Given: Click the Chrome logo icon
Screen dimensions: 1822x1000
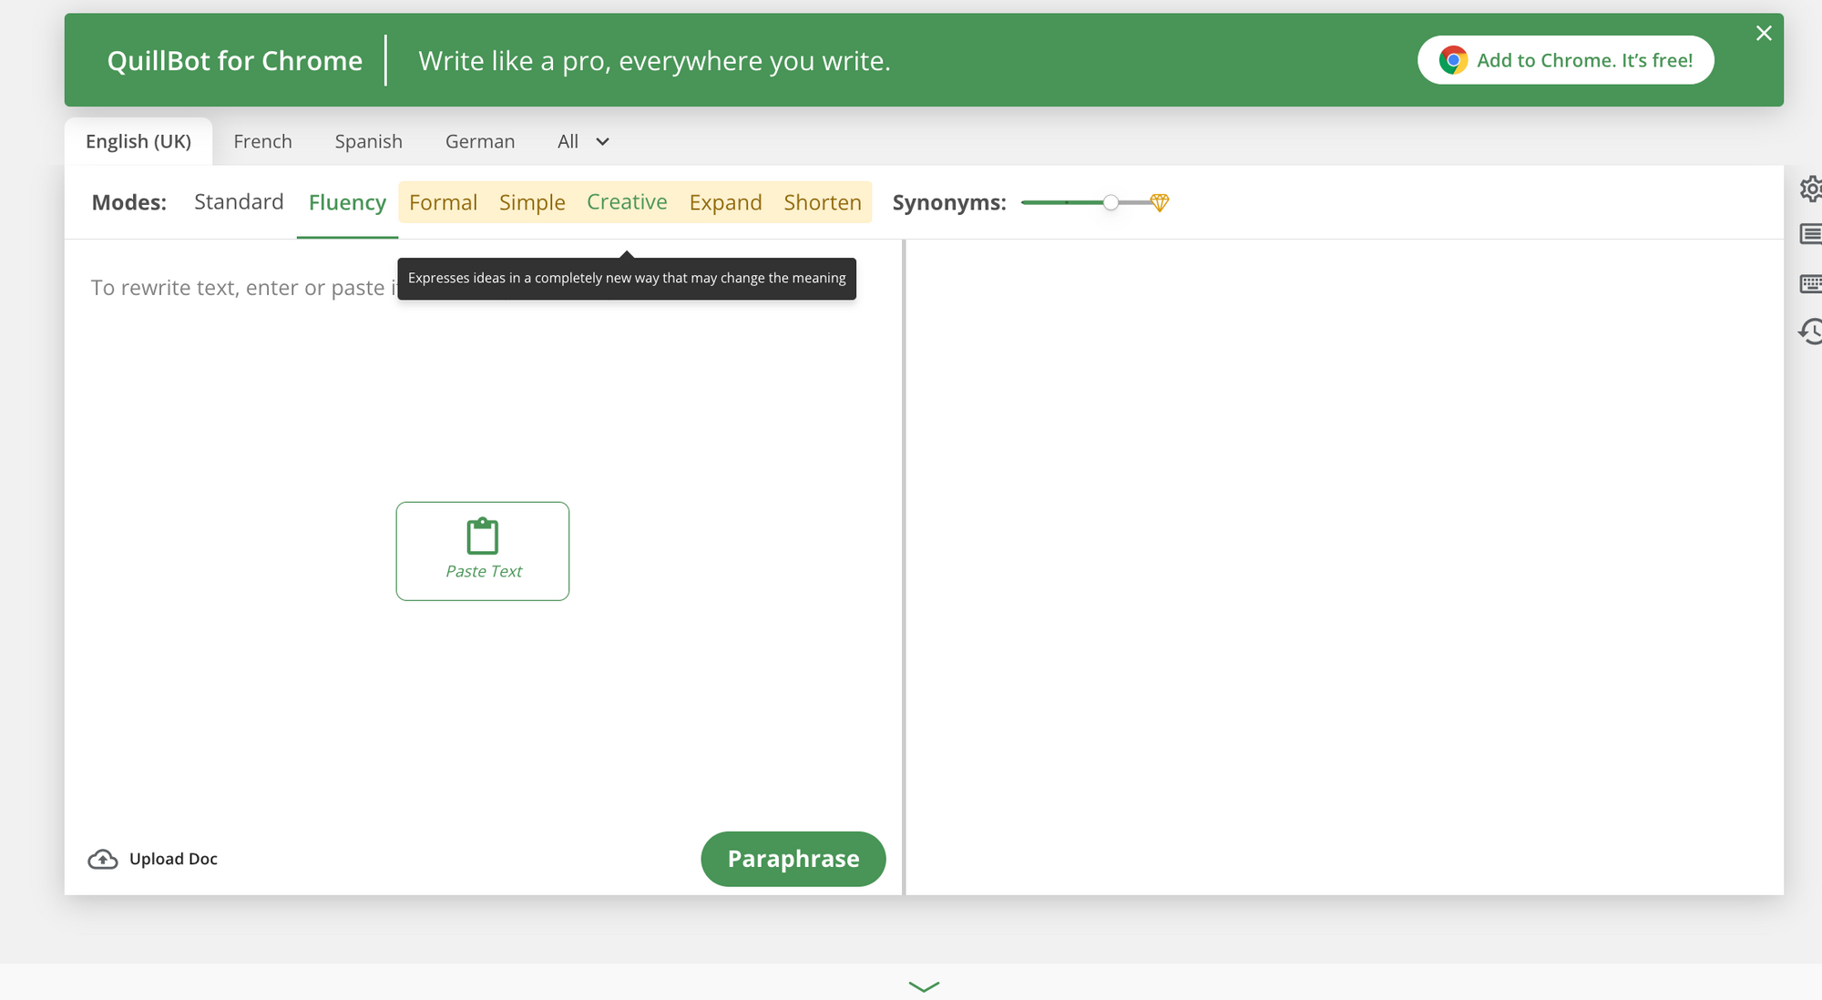Looking at the screenshot, I should point(1453,60).
